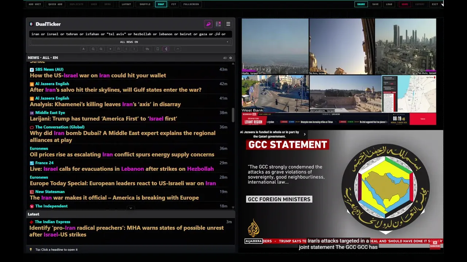Click The Independent source icon
The height and width of the screenshot is (262, 467).
point(32,206)
